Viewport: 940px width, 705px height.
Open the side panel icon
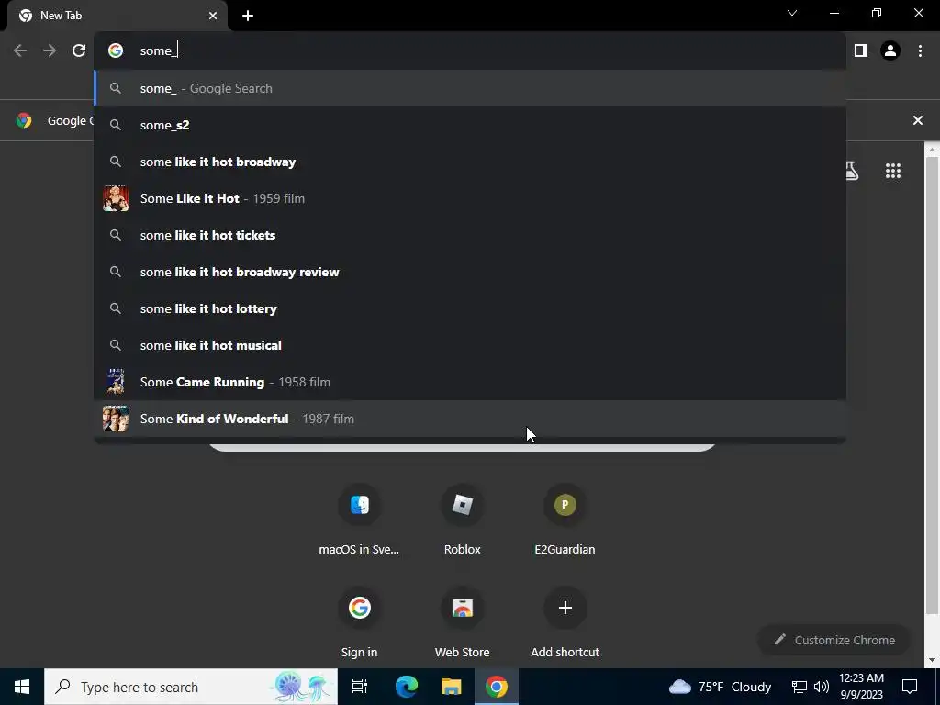861,51
